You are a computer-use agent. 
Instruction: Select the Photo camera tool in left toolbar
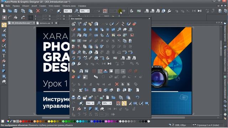point(4,35)
